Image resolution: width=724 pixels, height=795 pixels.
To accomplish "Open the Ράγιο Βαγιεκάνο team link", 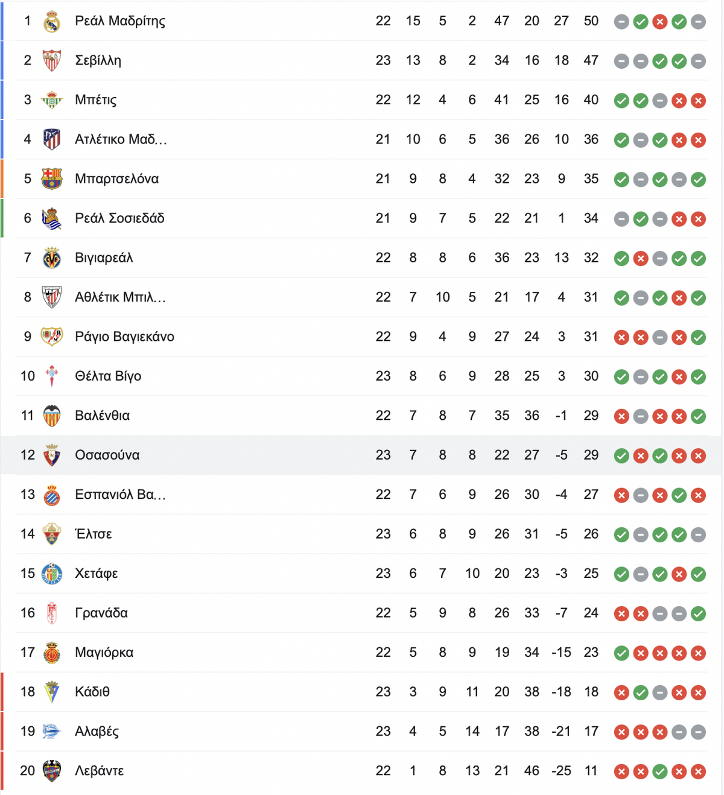I will click(x=124, y=337).
